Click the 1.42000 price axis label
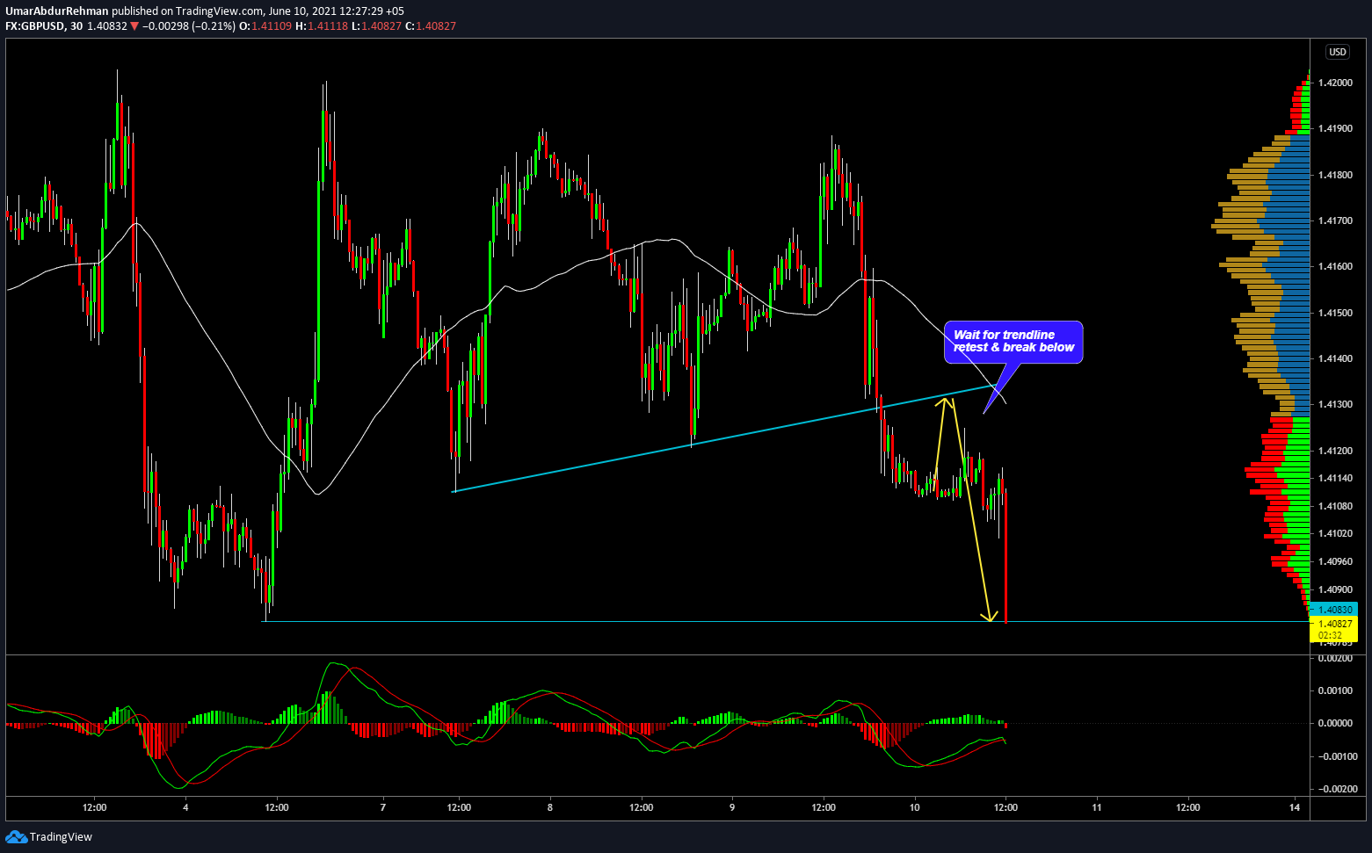 coord(1334,83)
